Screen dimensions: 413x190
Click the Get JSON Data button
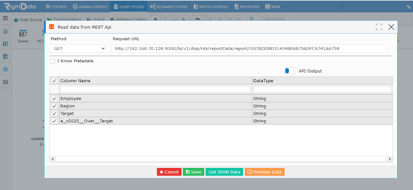pos(225,172)
